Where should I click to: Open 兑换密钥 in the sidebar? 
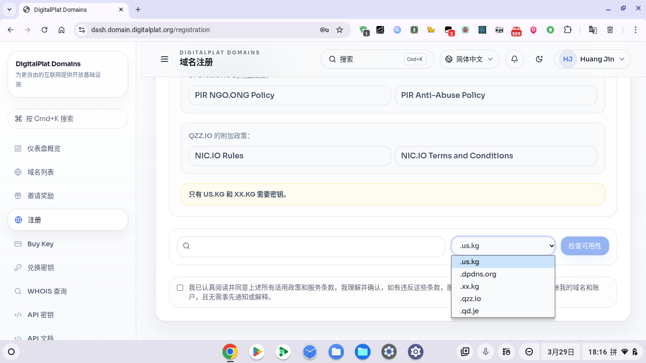tap(41, 268)
